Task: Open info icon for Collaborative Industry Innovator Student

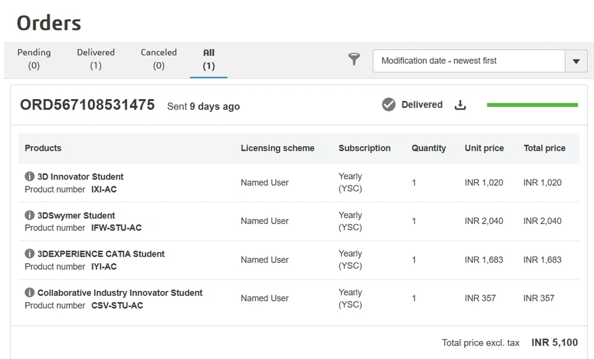Action: [x=29, y=293]
